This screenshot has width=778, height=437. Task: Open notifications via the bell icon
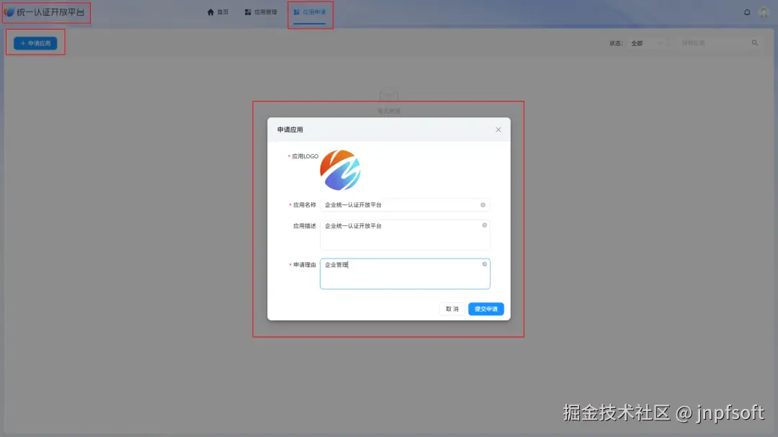(747, 12)
